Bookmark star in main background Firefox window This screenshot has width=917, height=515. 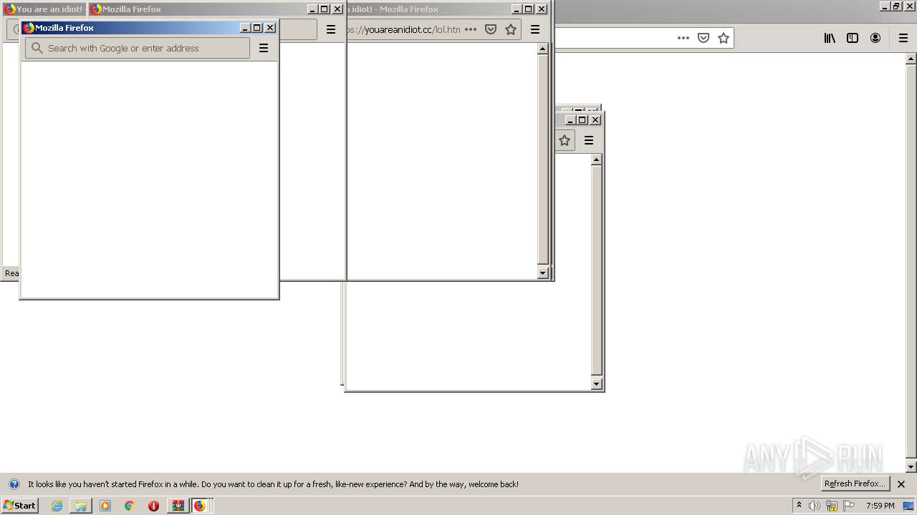click(x=724, y=38)
